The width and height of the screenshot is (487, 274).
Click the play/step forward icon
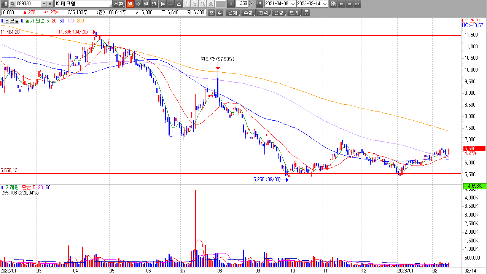click(x=357, y=4)
